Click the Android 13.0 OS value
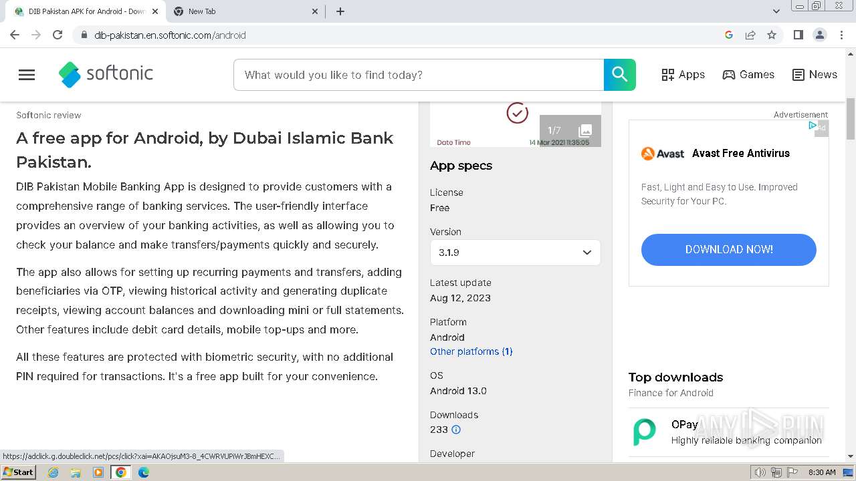 click(x=458, y=391)
